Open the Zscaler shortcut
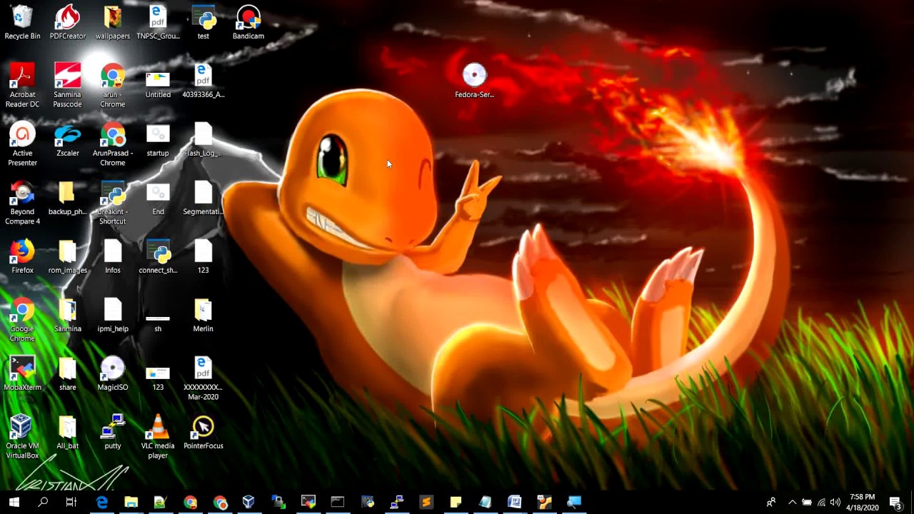This screenshot has width=914, height=514. click(x=68, y=139)
